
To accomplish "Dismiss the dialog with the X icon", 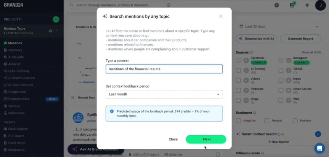I will coord(221,16).
